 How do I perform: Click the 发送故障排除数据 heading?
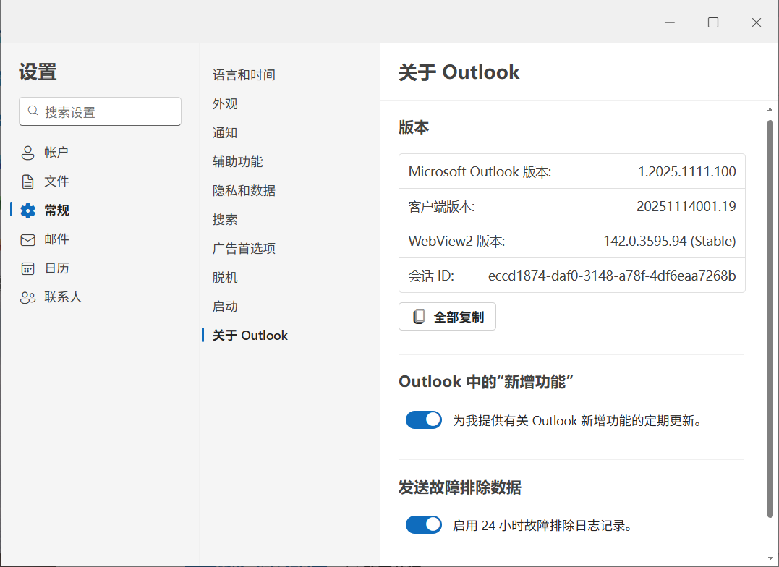click(460, 487)
